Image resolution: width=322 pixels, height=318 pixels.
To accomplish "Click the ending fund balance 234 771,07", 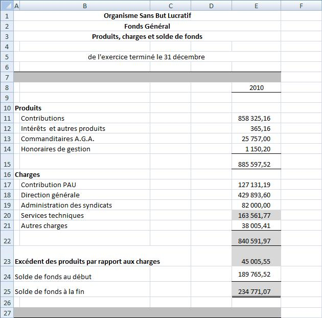I will point(255,292).
